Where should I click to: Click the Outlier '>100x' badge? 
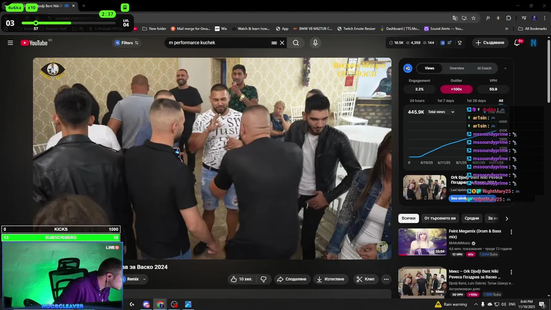click(456, 89)
